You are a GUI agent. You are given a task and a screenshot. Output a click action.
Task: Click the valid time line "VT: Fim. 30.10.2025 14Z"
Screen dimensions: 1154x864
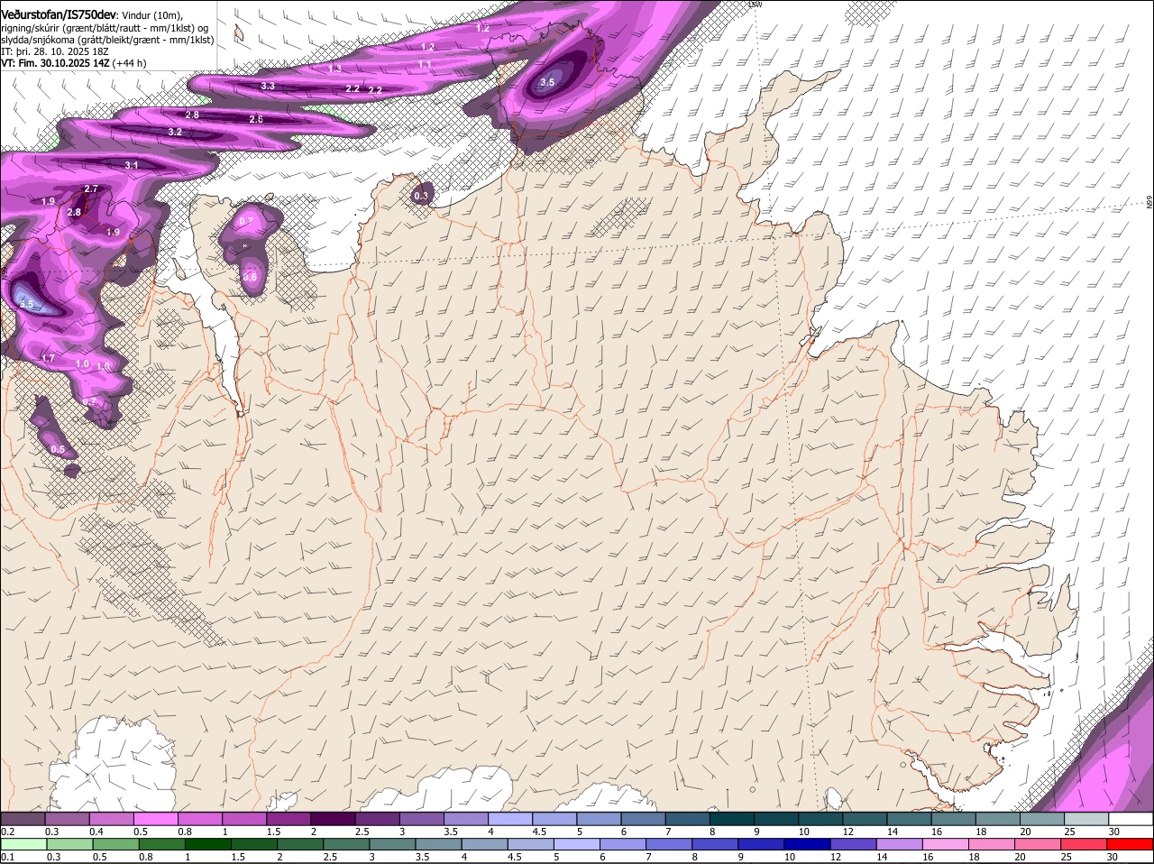[x=55, y=63]
